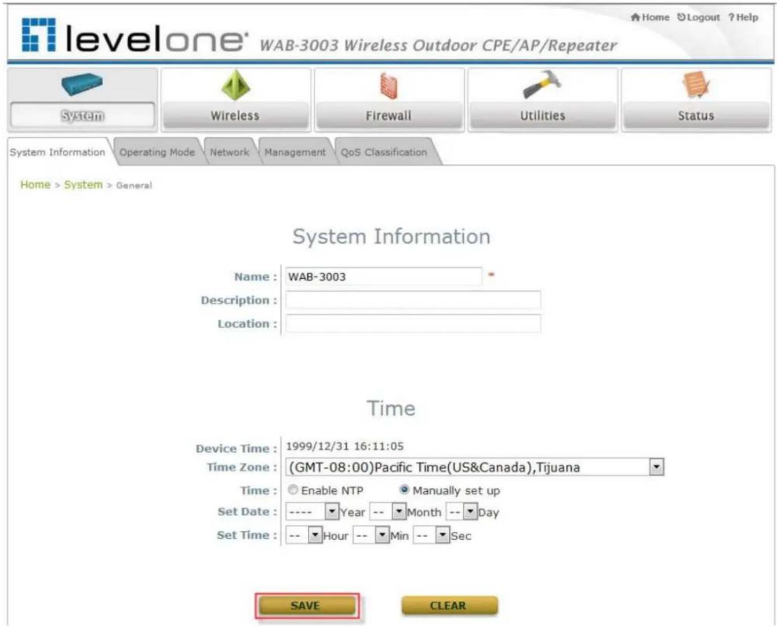Open the Status main menu button
777x627 pixels.
696,115
